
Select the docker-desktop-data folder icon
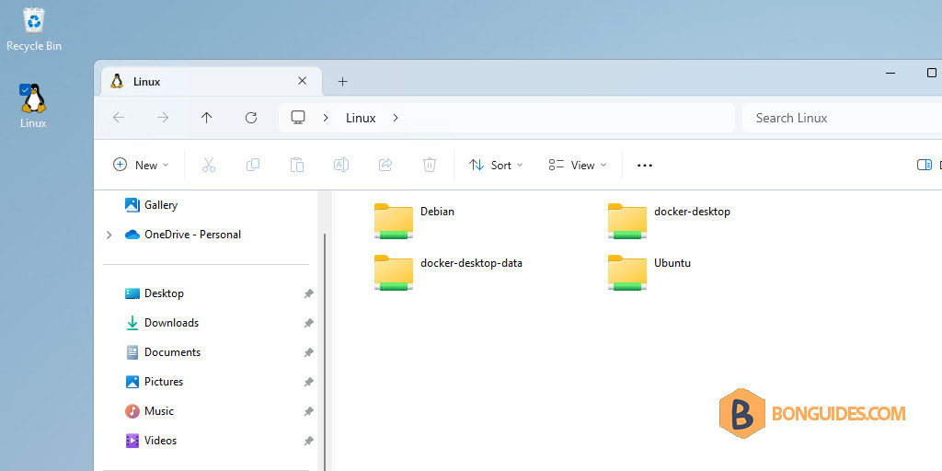click(394, 272)
